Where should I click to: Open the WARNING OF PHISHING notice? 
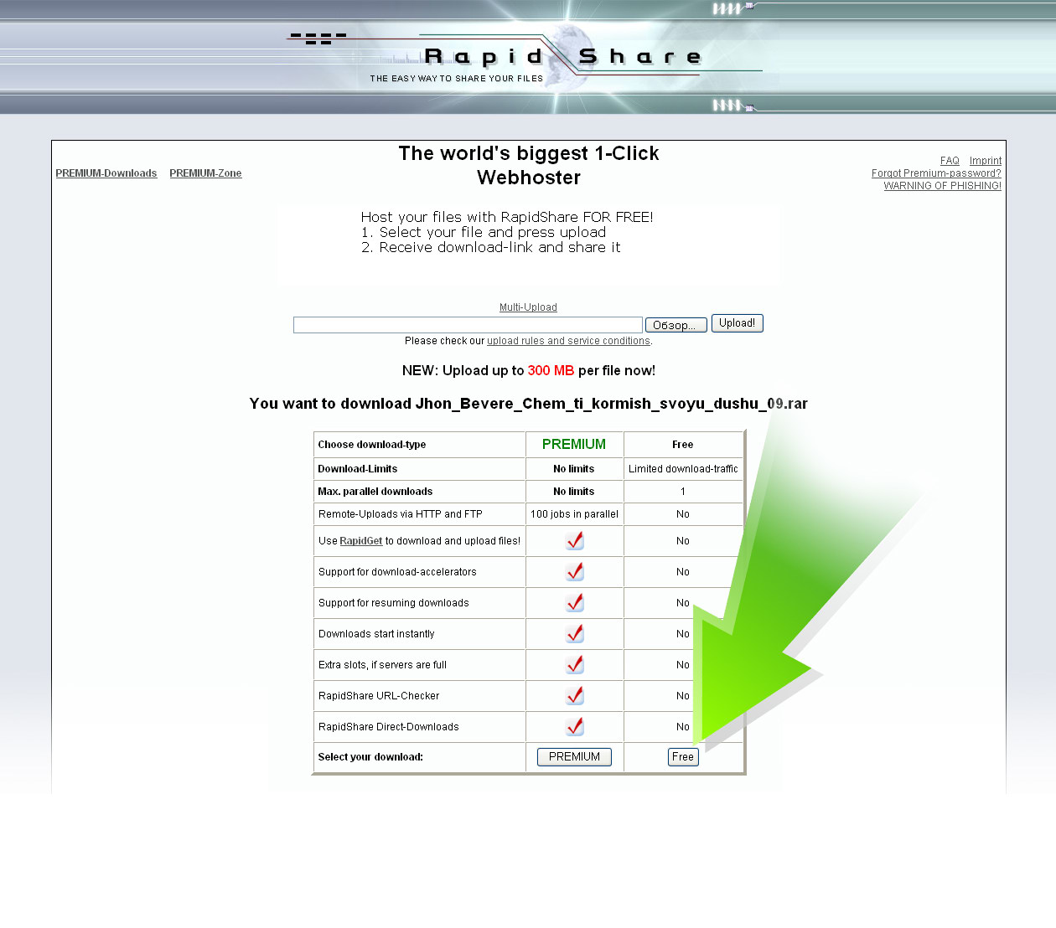942,186
